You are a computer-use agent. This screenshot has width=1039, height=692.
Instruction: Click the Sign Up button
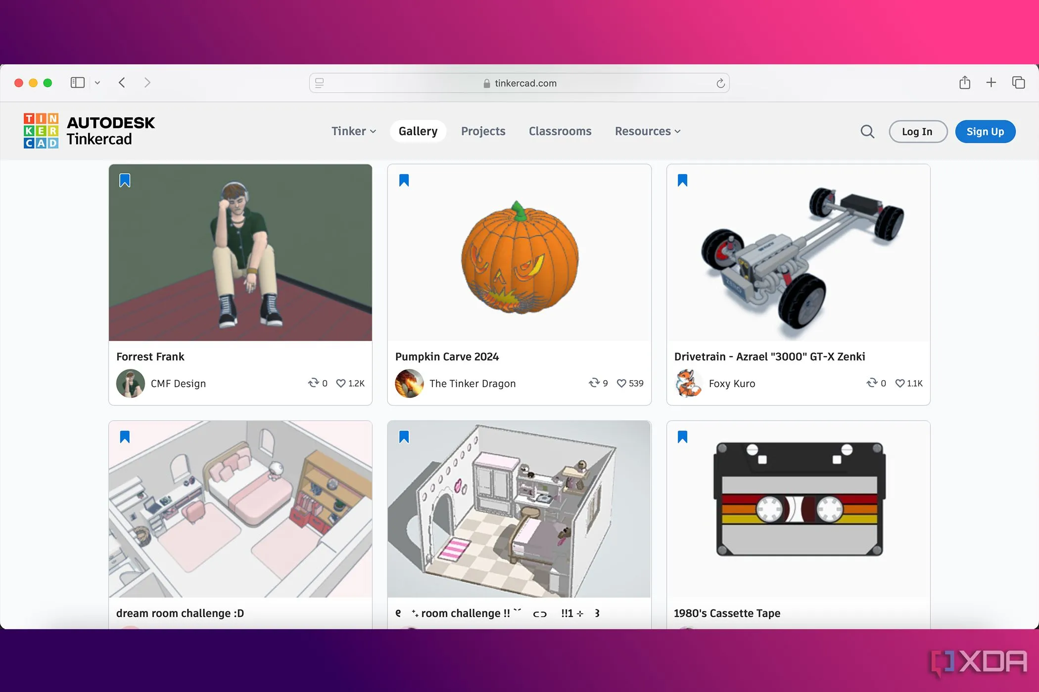point(985,131)
